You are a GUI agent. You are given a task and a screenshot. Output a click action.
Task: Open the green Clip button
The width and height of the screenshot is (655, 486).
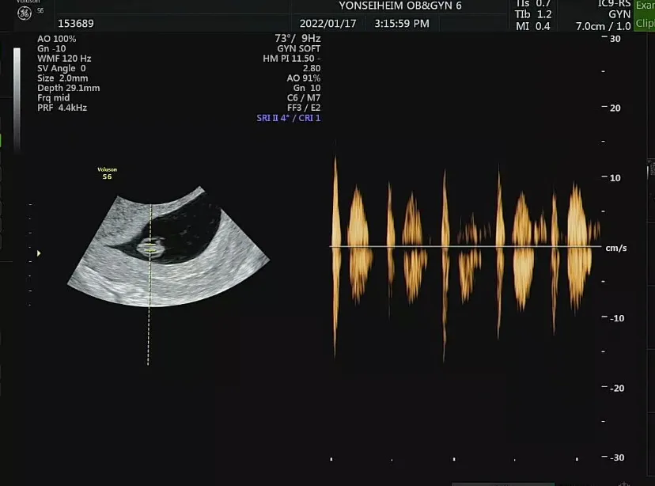click(645, 24)
